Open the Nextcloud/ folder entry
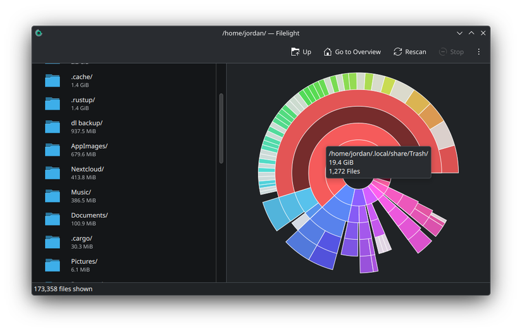Viewport: 522px width, 333px height. click(87, 169)
